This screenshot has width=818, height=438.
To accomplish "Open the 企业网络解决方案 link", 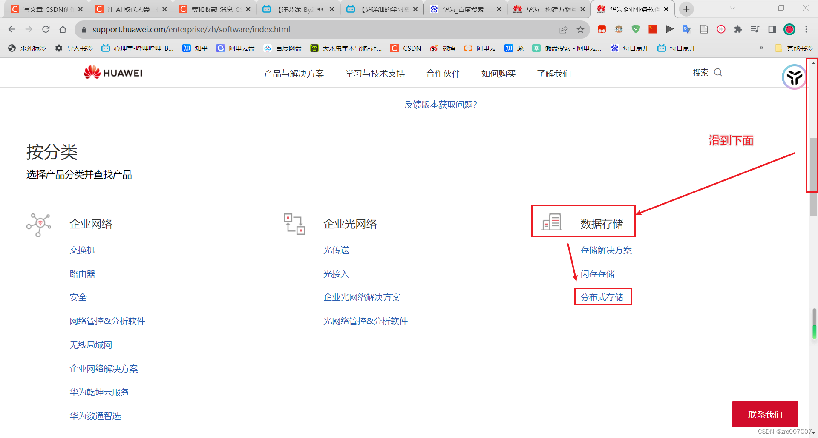I will pyautogui.click(x=104, y=369).
